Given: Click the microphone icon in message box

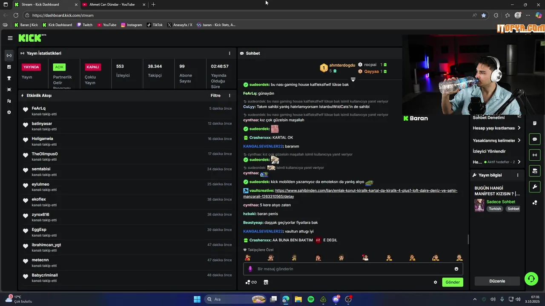Looking at the screenshot, I should 250,269.
